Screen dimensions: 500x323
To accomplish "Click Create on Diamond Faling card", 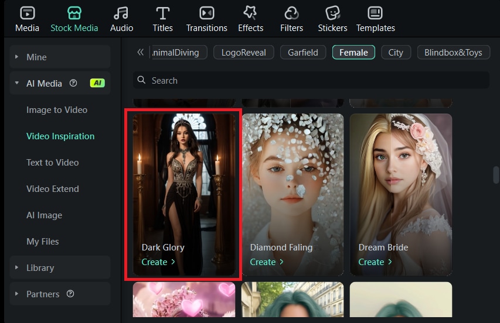I will (267, 262).
